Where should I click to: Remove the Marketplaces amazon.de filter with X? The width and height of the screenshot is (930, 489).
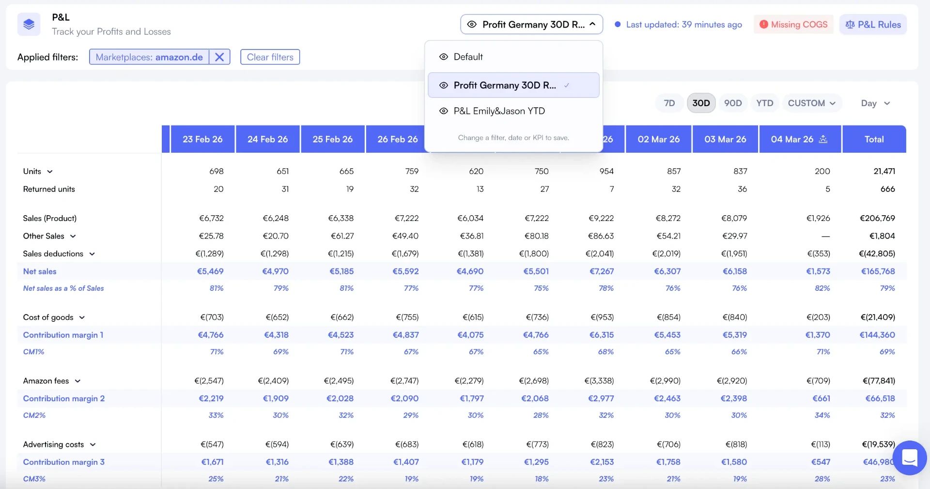pos(219,57)
